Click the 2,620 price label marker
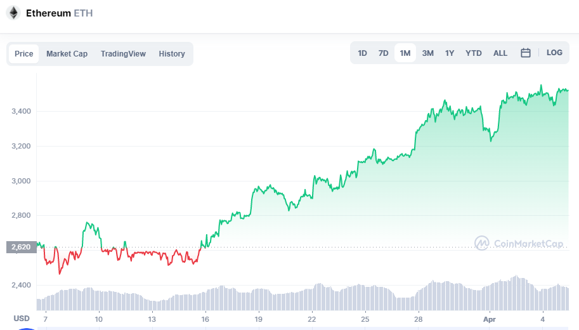The width and height of the screenshot is (579, 330). click(21, 247)
